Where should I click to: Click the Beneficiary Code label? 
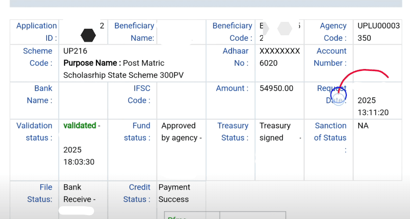click(x=232, y=32)
